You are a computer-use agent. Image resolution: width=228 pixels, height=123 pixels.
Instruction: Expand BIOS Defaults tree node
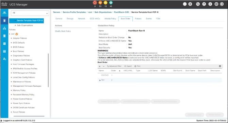(11, 43)
